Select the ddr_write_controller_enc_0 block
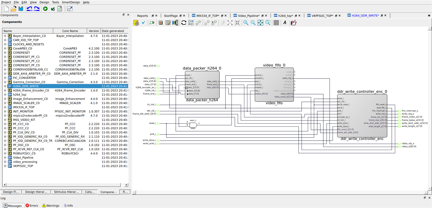The width and height of the screenshot is (432, 208). (x=362, y=115)
